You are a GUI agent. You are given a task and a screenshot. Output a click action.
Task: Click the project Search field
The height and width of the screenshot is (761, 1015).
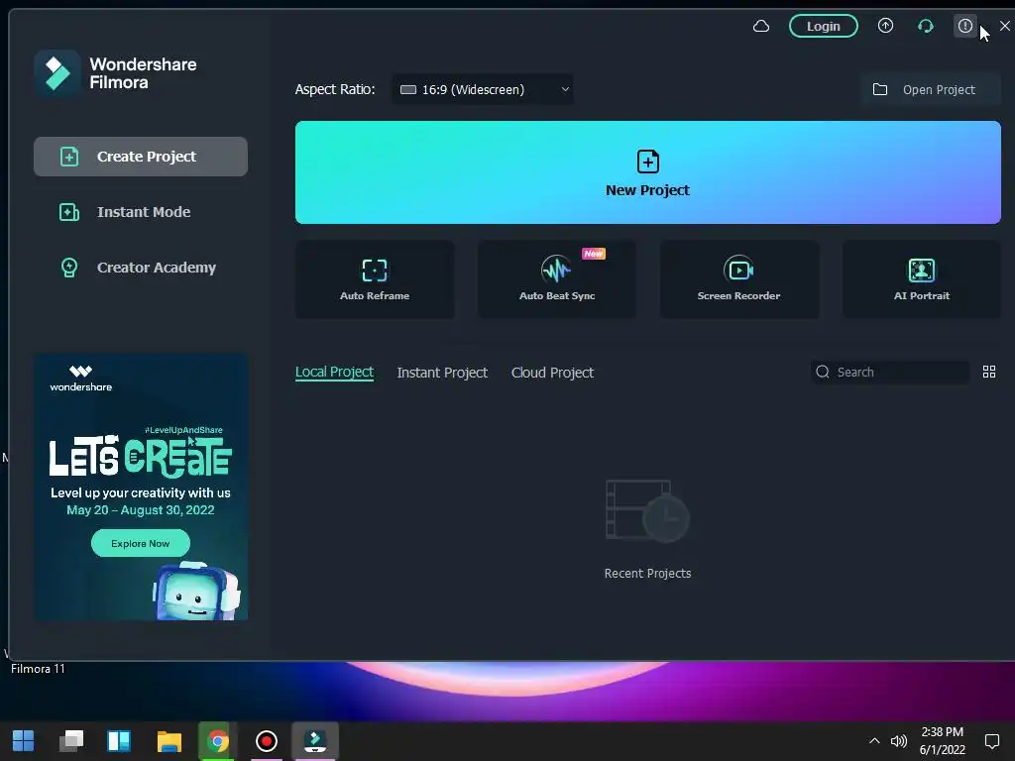coord(890,373)
